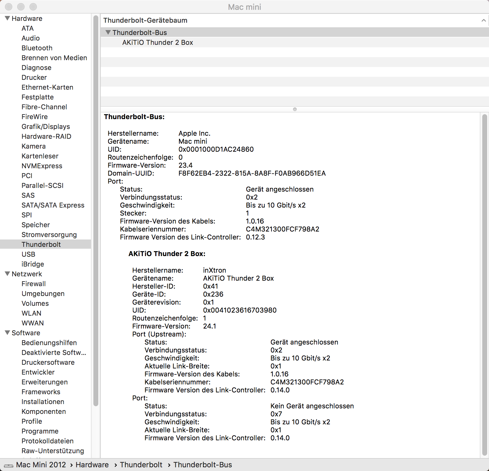Show Raw-Unterstützung information
The height and width of the screenshot is (471, 489).
point(53,451)
